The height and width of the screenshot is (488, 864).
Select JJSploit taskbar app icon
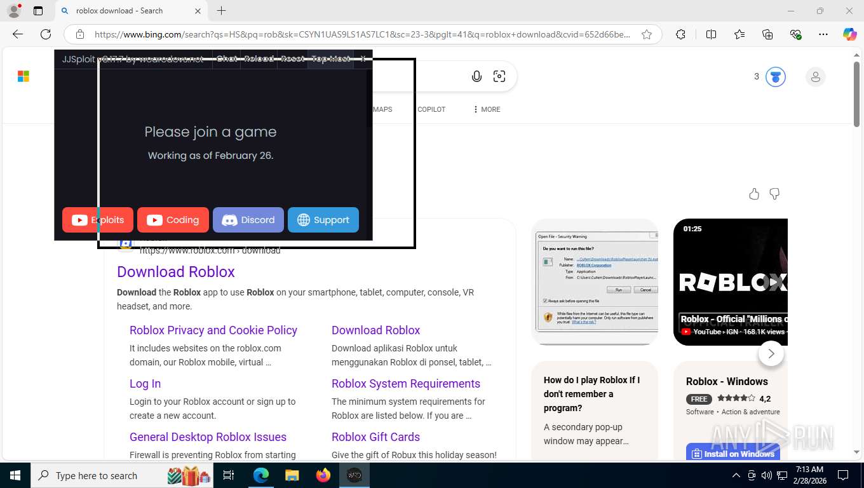(x=354, y=475)
